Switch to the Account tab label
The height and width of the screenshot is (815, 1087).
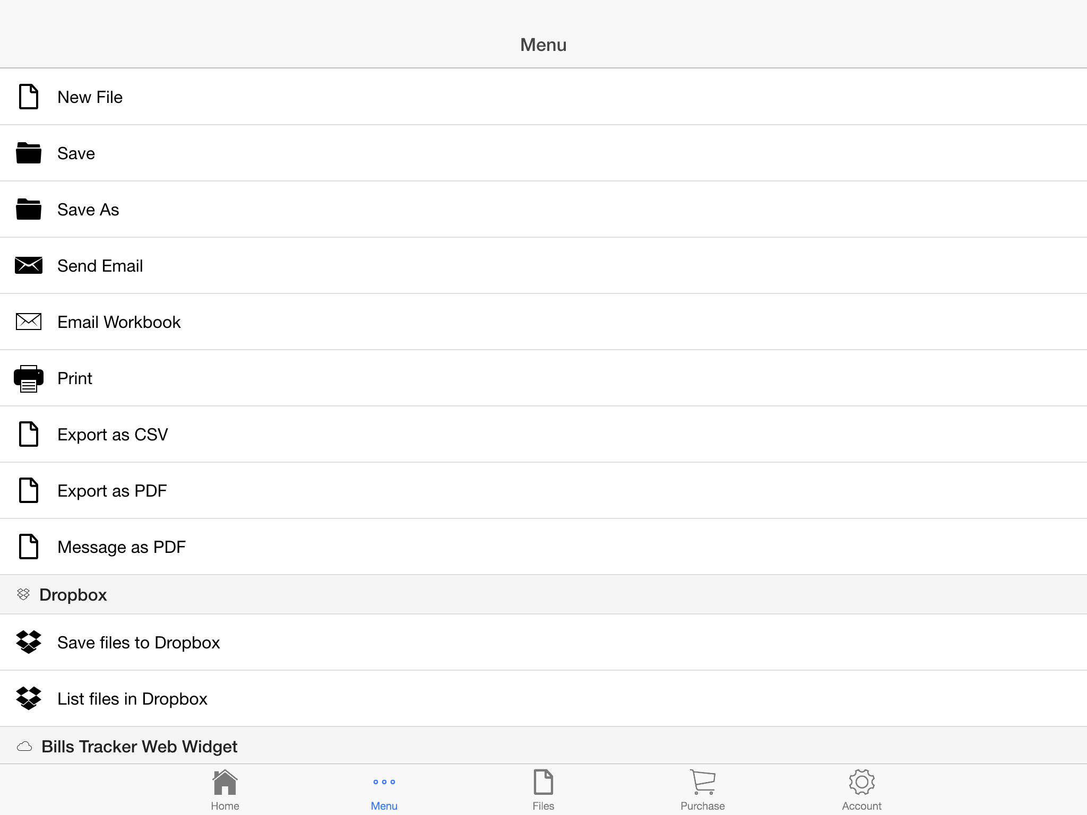(x=862, y=806)
